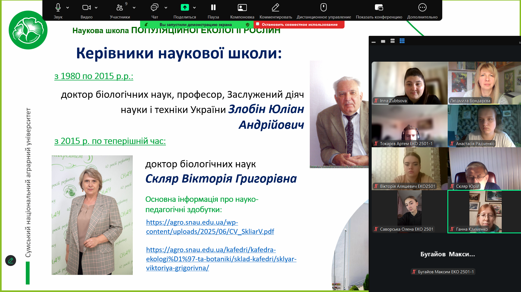Select the Комментировать annotate pencil tool
This screenshot has width=521, height=292.
pyautogui.click(x=276, y=8)
